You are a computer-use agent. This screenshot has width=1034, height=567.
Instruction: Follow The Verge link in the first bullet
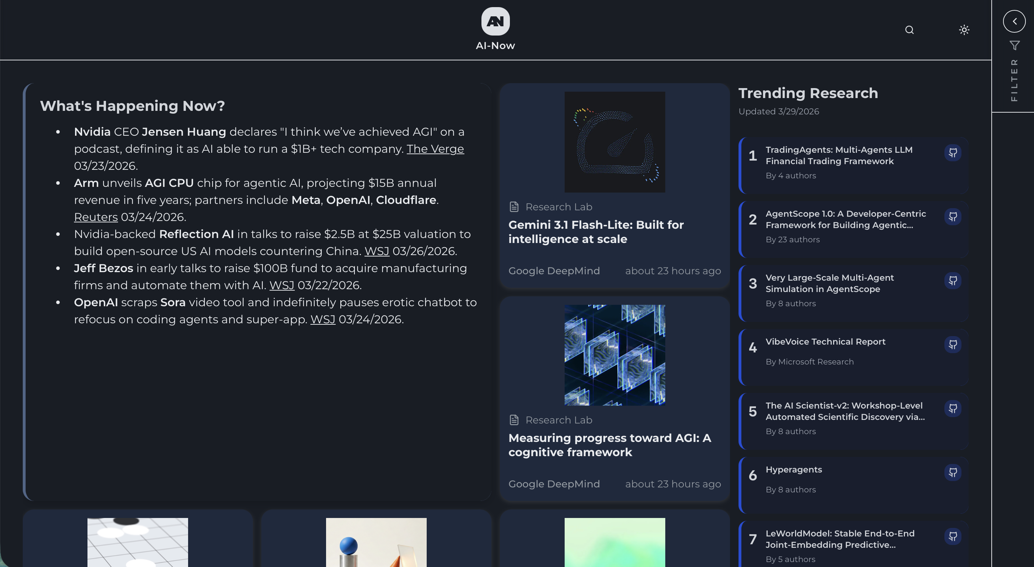[x=435, y=148]
